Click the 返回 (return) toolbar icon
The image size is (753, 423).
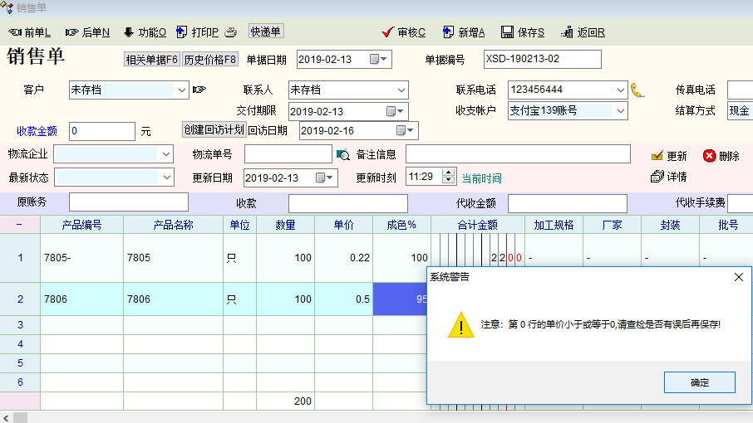tap(567, 32)
